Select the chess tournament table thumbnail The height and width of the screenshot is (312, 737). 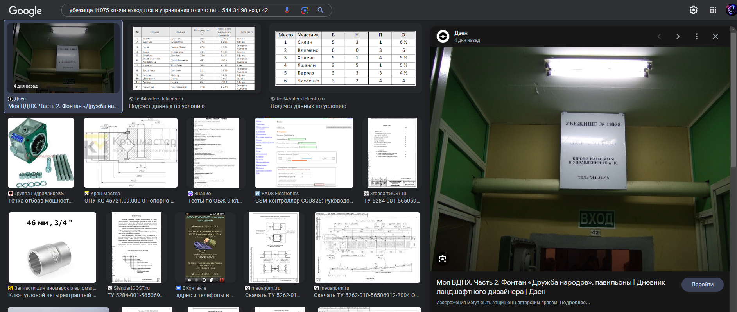[345, 58]
